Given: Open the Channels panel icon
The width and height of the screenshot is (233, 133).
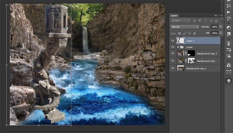Looking at the screenshot, I should point(229,65).
